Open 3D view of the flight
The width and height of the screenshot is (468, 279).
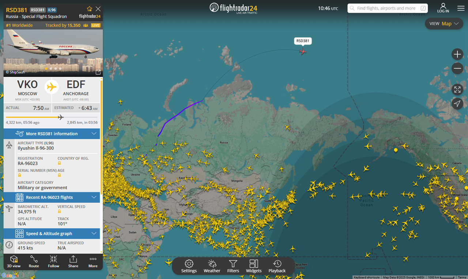click(x=14, y=261)
